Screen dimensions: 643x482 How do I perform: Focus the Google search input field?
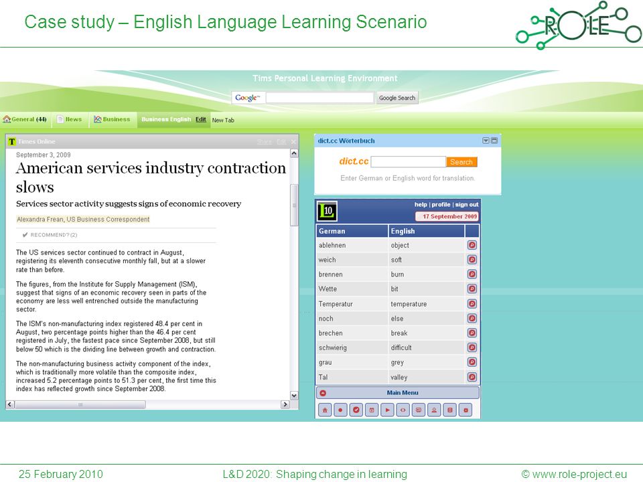coord(320,98)
